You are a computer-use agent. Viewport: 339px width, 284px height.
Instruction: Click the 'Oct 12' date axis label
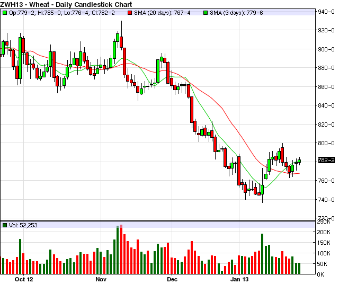[24, 279]
